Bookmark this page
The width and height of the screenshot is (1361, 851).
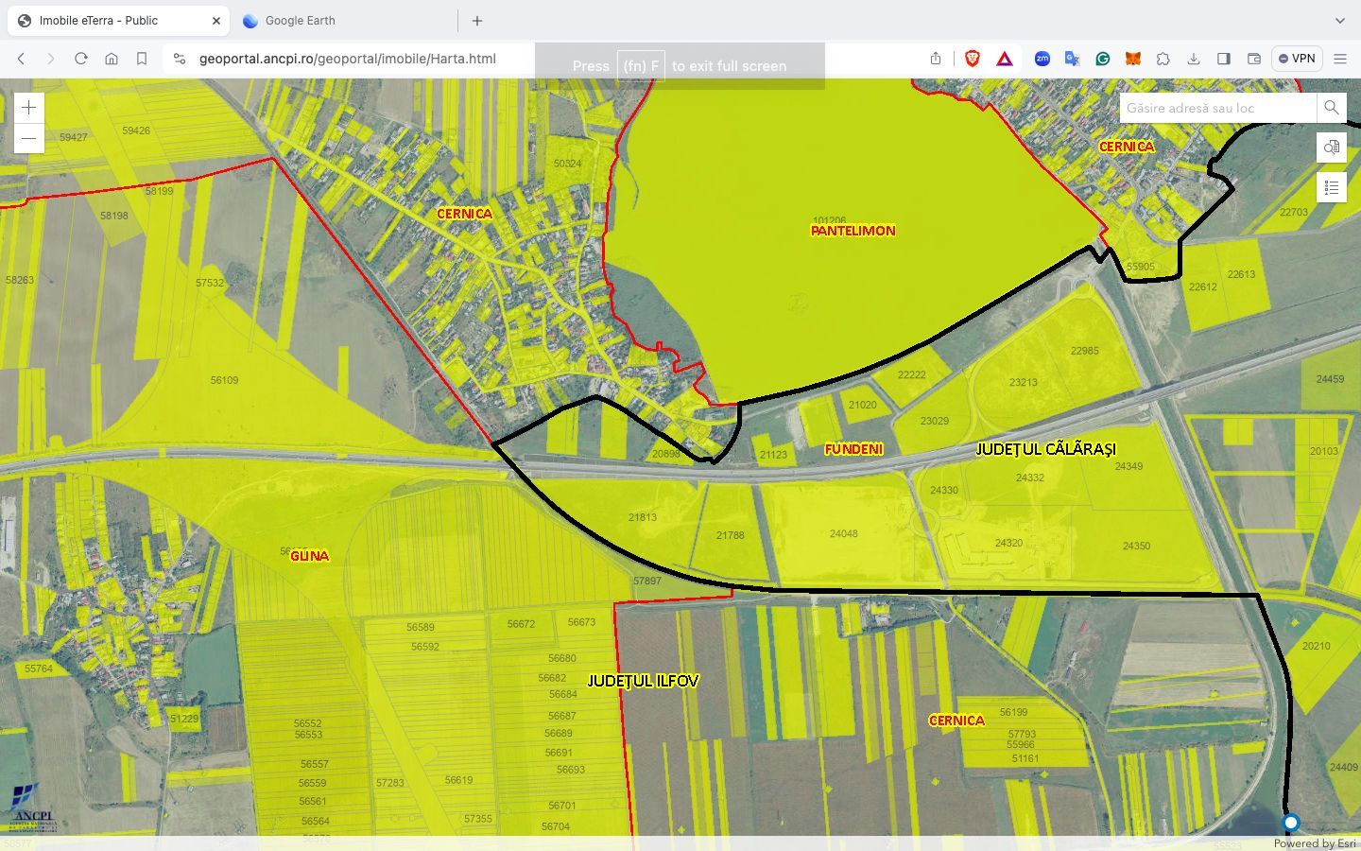142,59
